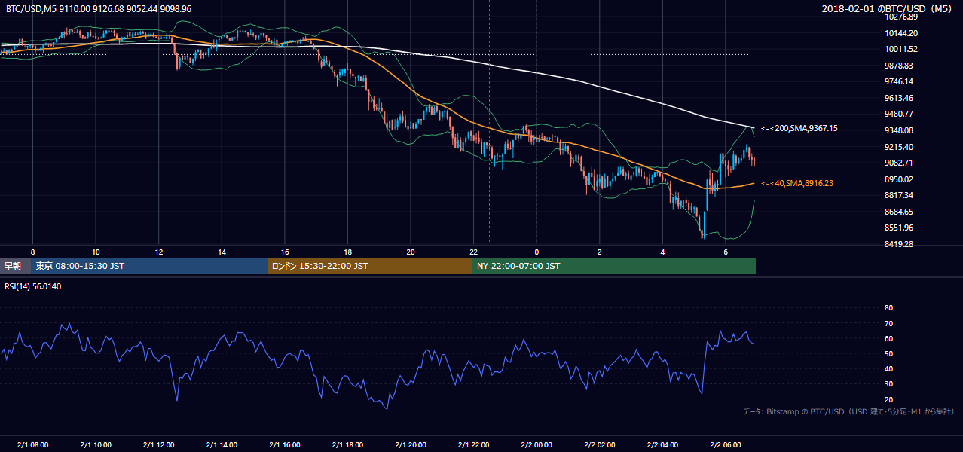
Task: Click RSI scale level 70
Action: pyautogui.click(x=888, y=323)
